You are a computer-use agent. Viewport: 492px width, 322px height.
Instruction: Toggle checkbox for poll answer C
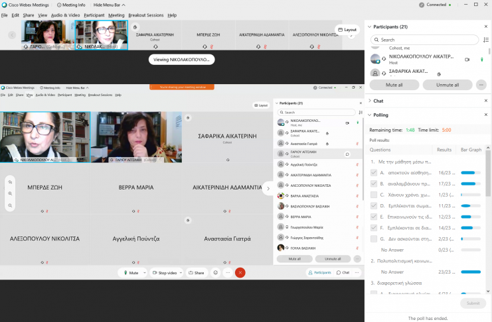coord(374,195)
